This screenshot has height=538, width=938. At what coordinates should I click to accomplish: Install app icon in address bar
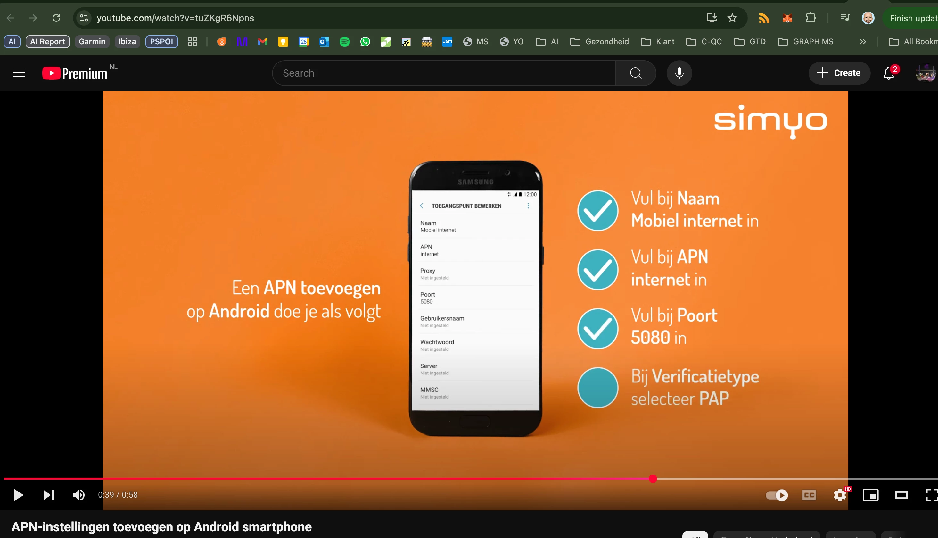pos(711,18)
